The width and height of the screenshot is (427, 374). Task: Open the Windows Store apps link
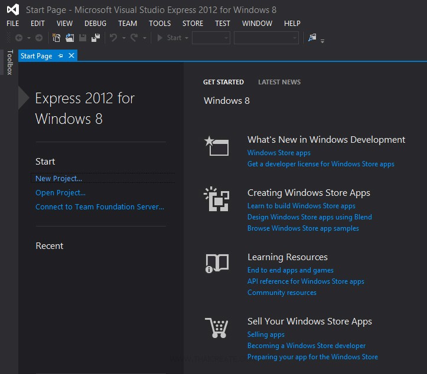coord(279,153)
